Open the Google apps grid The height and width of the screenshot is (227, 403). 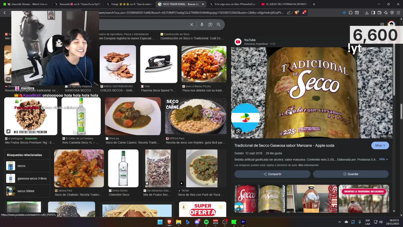[382, 25]
